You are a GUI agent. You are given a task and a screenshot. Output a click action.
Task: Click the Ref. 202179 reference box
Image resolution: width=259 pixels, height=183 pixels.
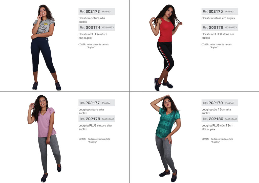coord(220,103)
